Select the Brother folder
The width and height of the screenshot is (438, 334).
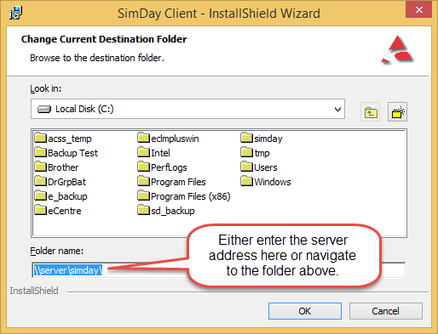pos(56,167)
